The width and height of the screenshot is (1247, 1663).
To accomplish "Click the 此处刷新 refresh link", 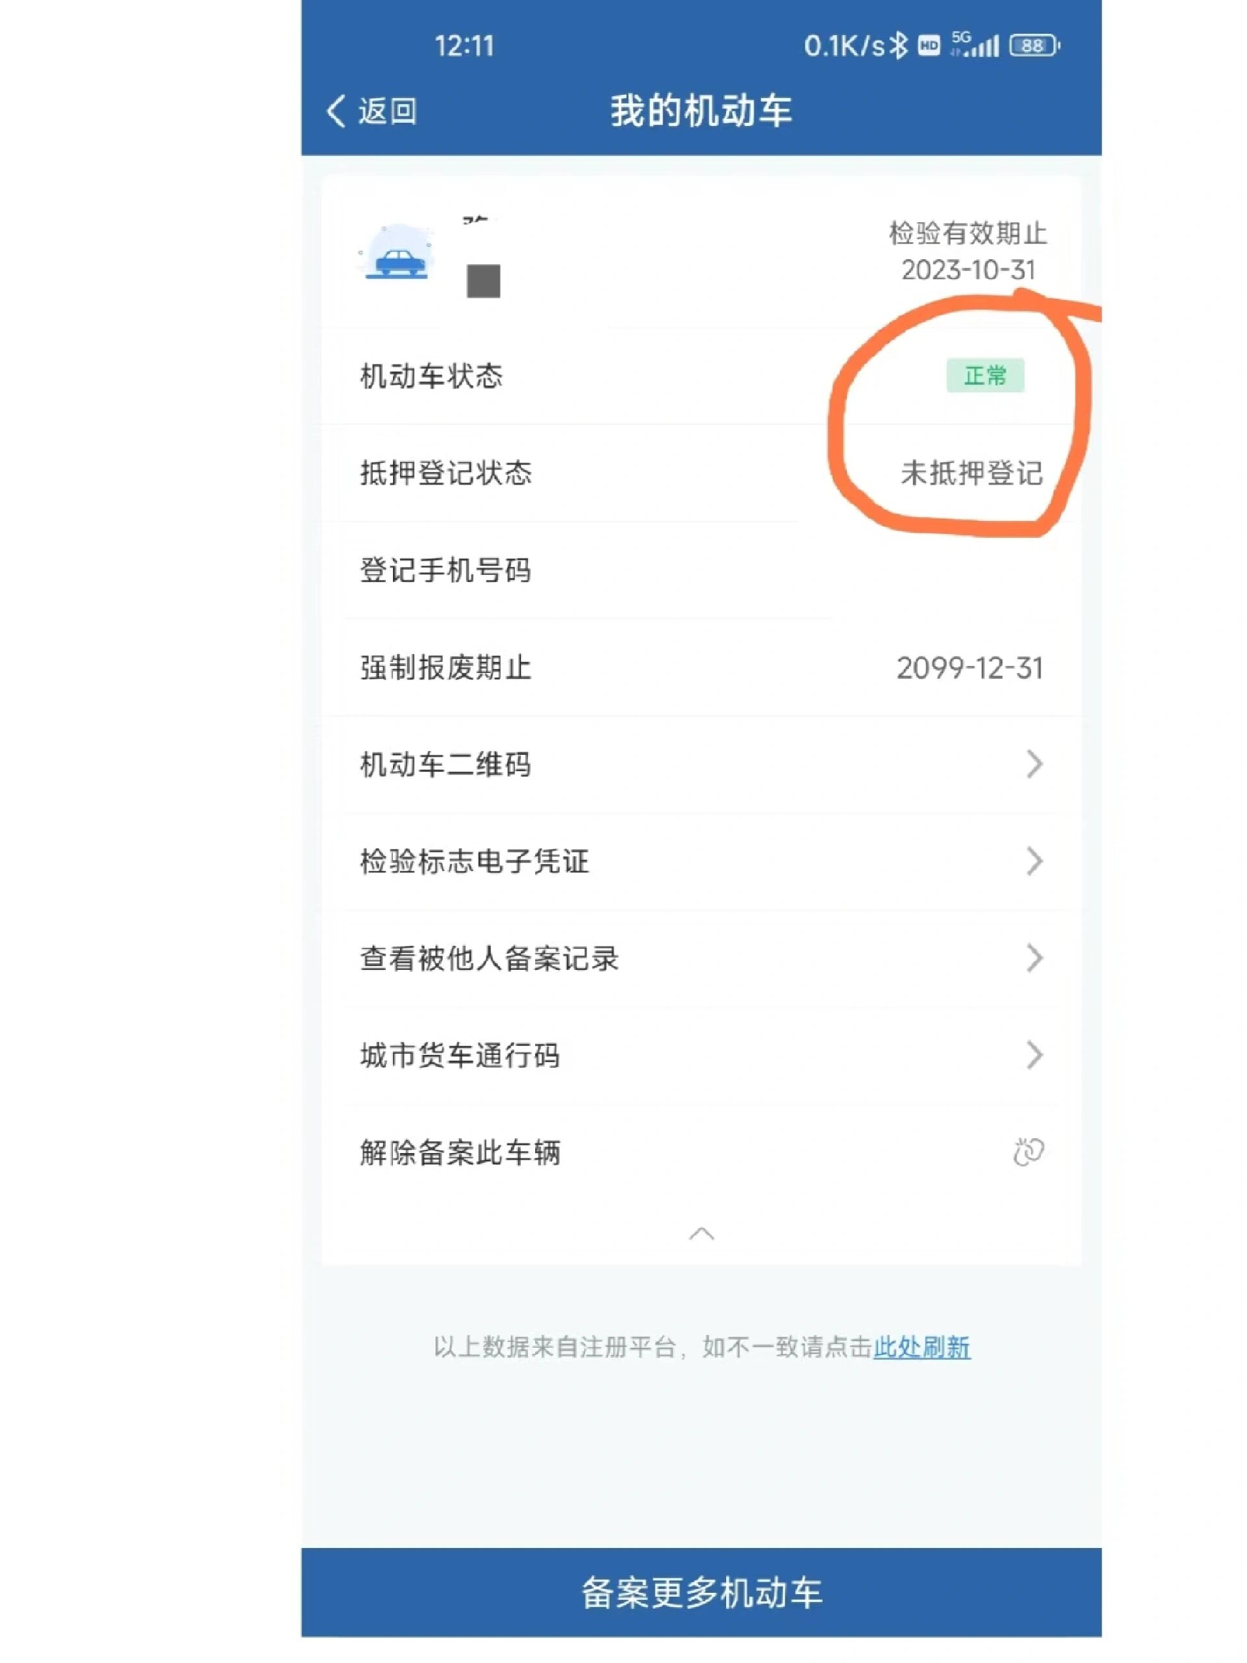I will 922,1347.
